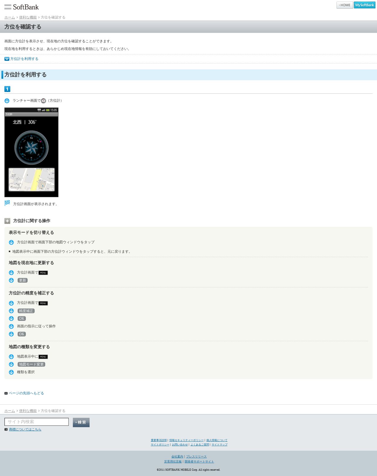Click the 方位計に関する操作 heading

point(32,221)
